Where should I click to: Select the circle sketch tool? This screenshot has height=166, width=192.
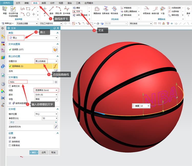click(x=28, y=14)
